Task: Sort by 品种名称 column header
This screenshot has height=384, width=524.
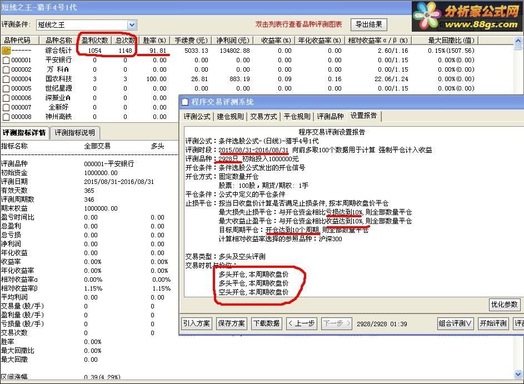Action: [x=58, y=41]
